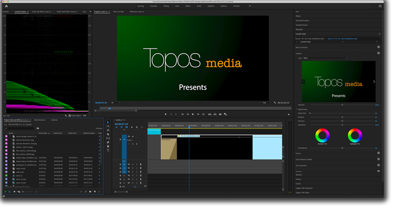This screenshot has height=208, width=395.
Task: Adjust the Shadow Tint color wheel
Action: [x=323, y=135]
